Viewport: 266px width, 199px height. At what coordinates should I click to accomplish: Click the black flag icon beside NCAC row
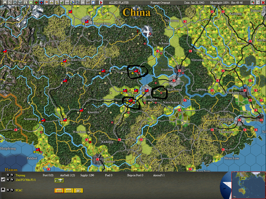[x=3, y=190]
